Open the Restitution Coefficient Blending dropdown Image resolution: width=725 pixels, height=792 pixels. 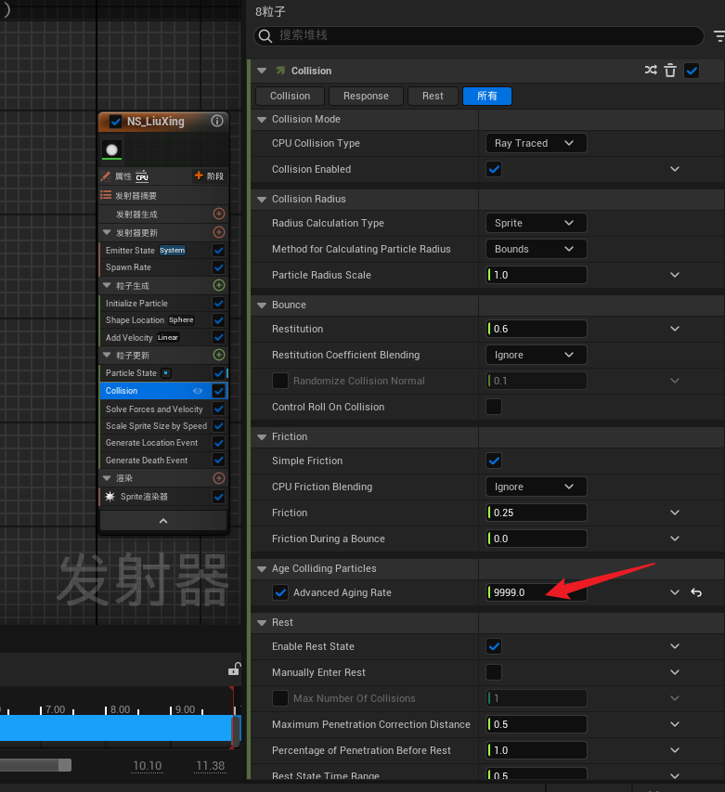(537, 355)
